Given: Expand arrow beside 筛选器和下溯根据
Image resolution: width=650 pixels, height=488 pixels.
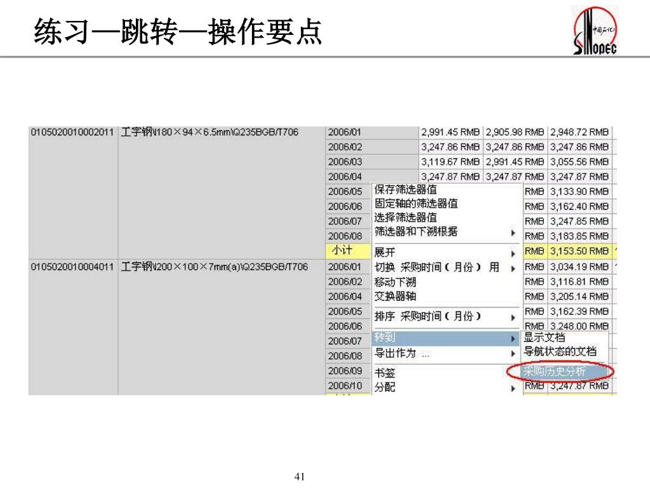Looking at the screenshot, I should 513,233.
